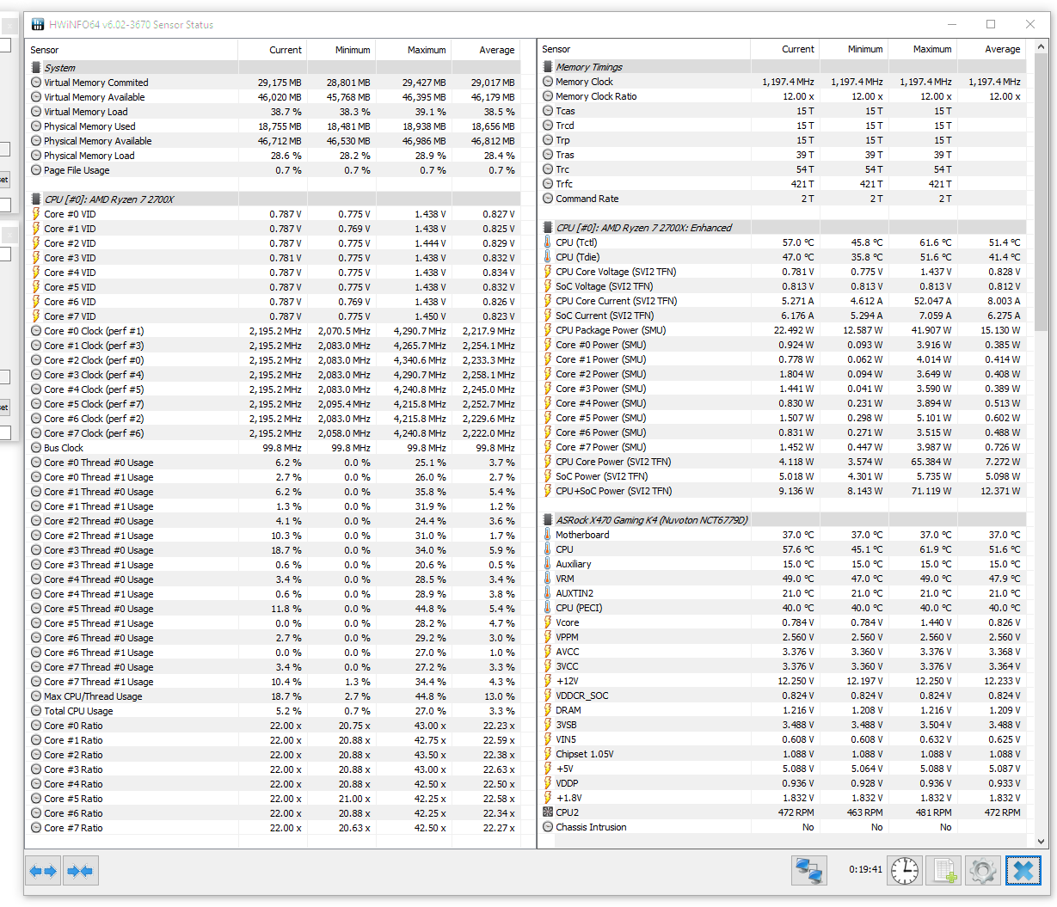
Task: Click the Command Rate circle icon
Action: (548, 199)
